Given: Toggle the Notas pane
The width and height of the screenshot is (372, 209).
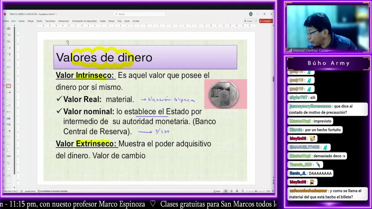Looking at the screenshot, I should [217, 191].
